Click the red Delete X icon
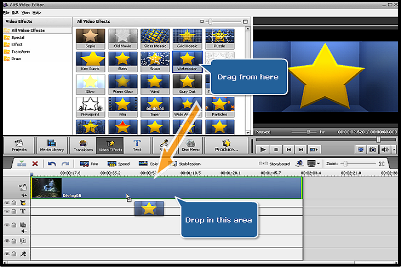401x267 pixels. 35,164
